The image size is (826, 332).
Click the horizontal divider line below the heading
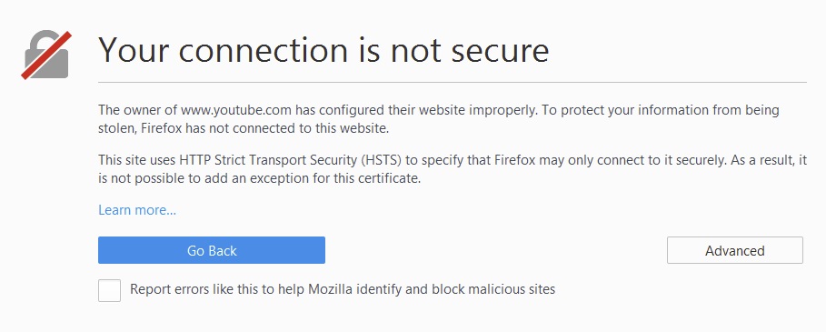tap(452, 83)
